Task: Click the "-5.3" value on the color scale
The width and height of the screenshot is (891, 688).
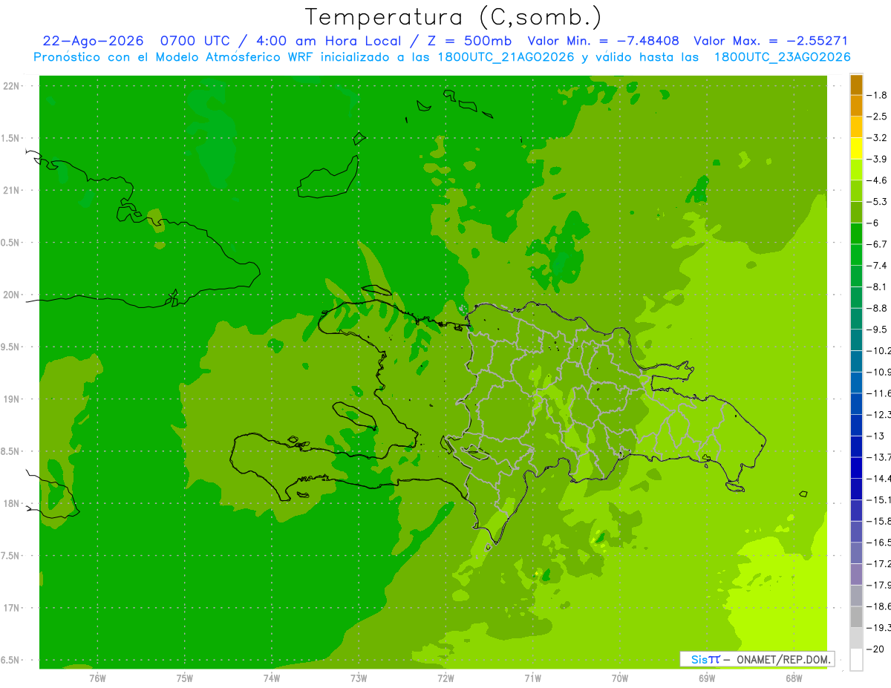Action: pyautogui.click(x=877, y=201)
